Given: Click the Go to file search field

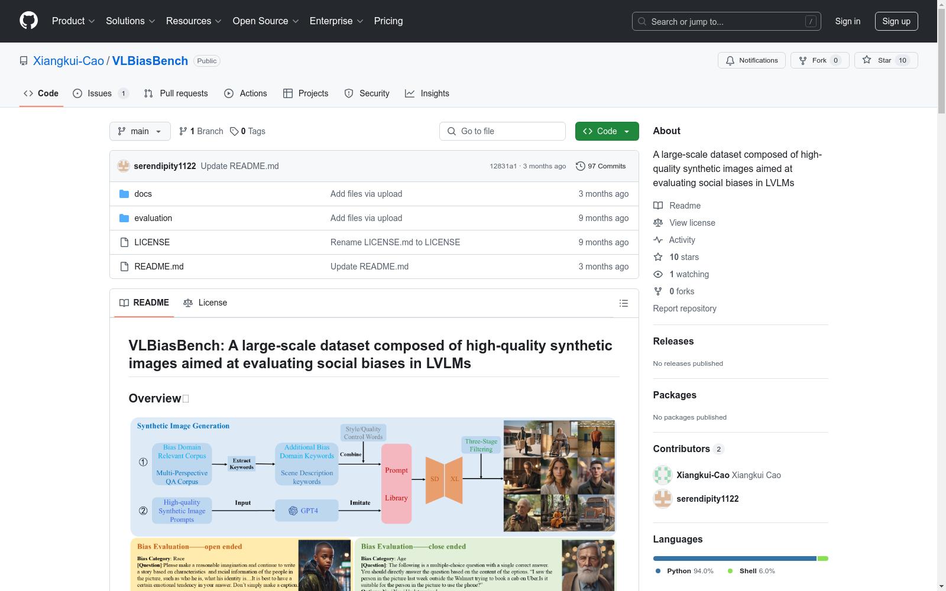Looking at the screenshot, I should click(503, 131).
